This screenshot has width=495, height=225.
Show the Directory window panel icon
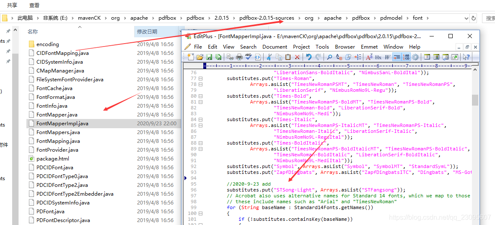427,57
